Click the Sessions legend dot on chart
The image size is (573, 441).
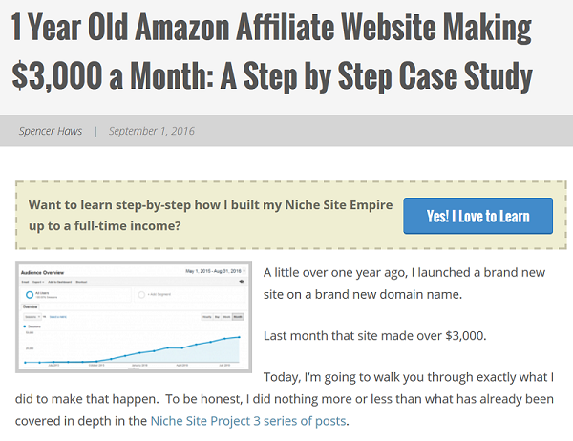coord(23,325)
